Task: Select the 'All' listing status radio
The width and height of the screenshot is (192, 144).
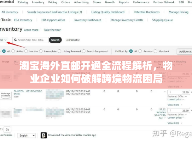Action: (4, 51)
